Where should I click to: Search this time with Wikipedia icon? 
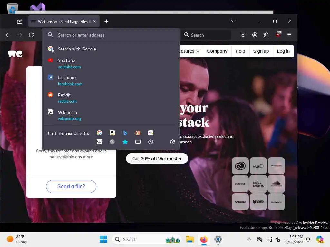[99, 142]
